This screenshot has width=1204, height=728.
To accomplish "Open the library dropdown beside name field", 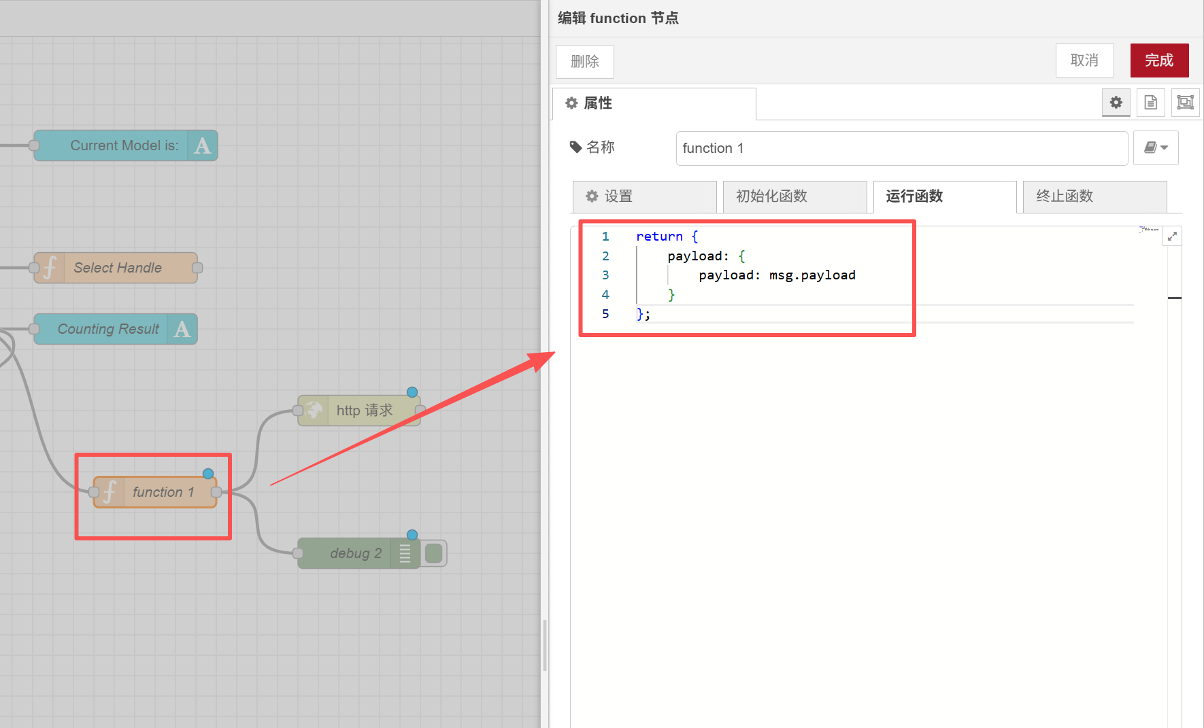I will click(1156, 148).
